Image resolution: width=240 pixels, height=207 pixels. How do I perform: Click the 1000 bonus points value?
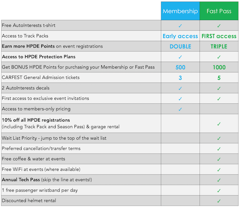[219, 67]
